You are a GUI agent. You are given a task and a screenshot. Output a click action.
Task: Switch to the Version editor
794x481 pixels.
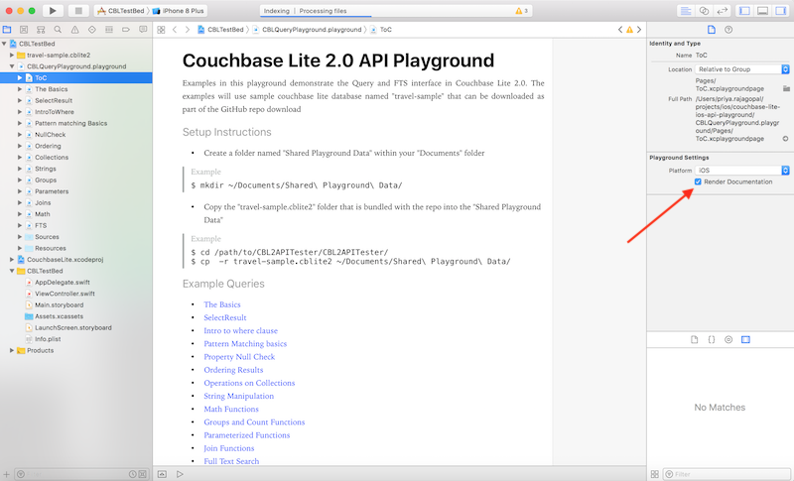click(x=723, y=11)
